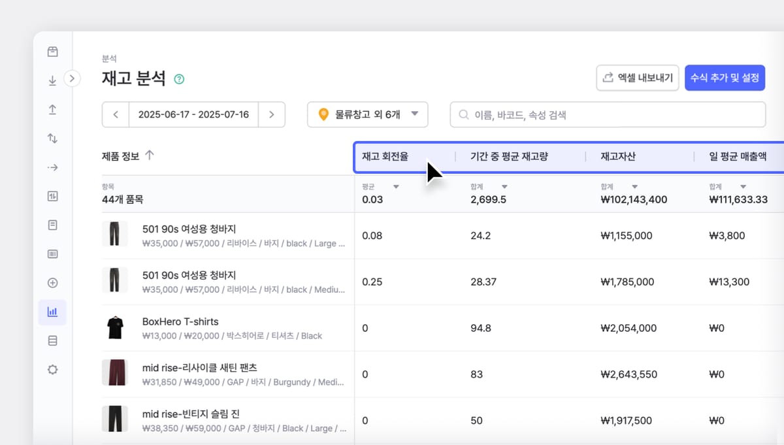Open the data table icon below analytics
This screenshot has width=784, height=445.
pos(52,340)
